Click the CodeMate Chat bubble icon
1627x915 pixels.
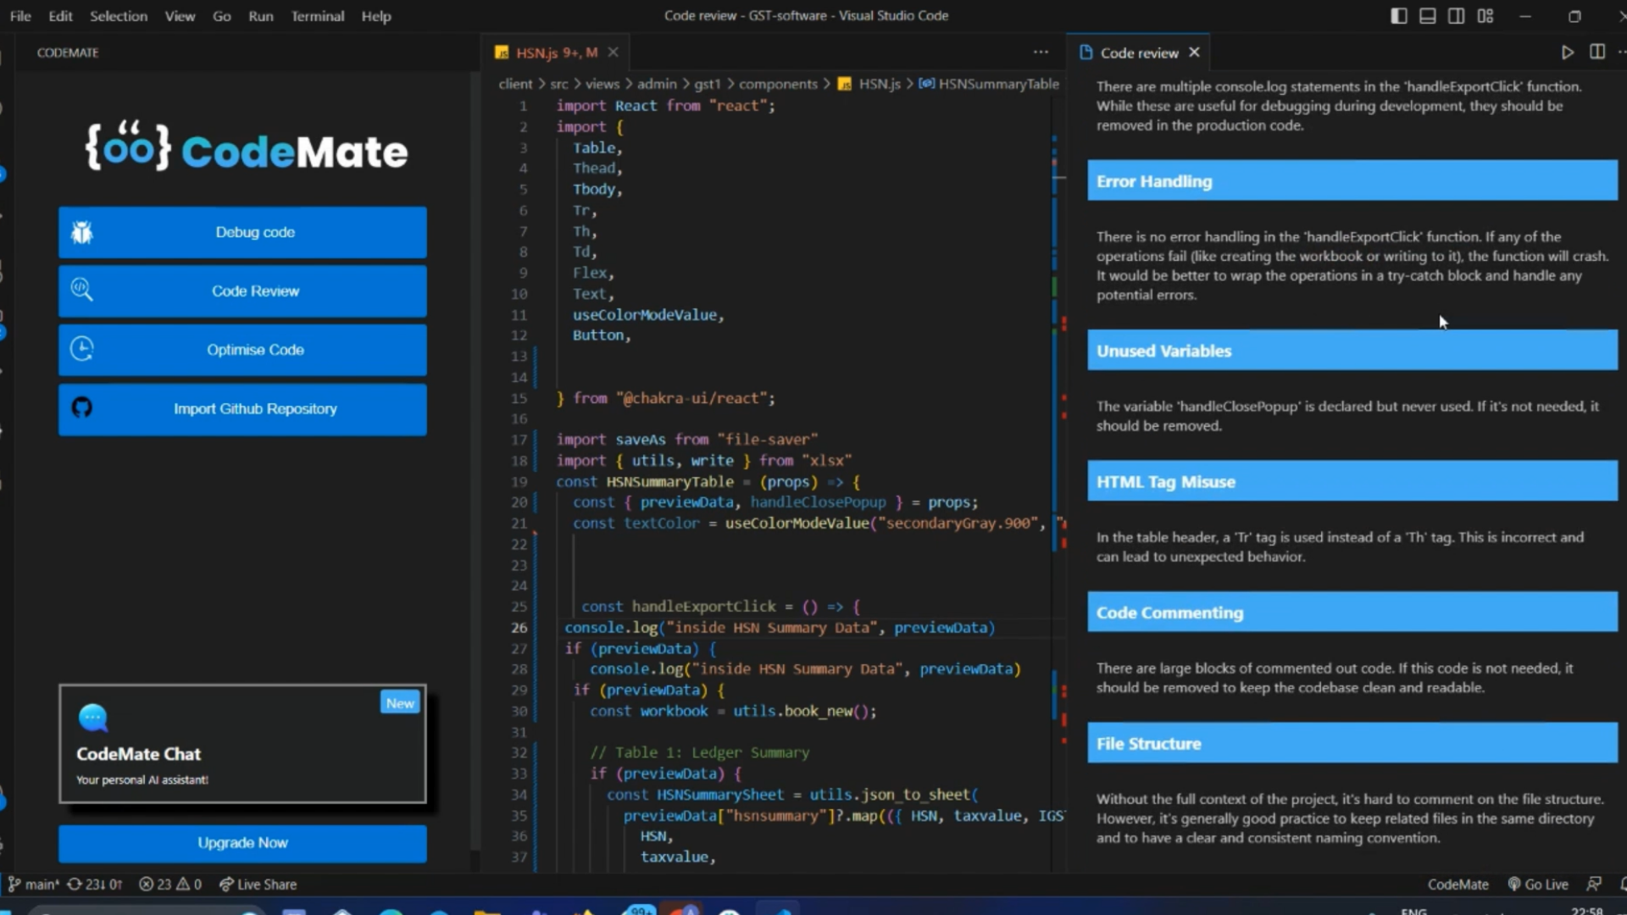pyautogui.click(x=93, y=718)
